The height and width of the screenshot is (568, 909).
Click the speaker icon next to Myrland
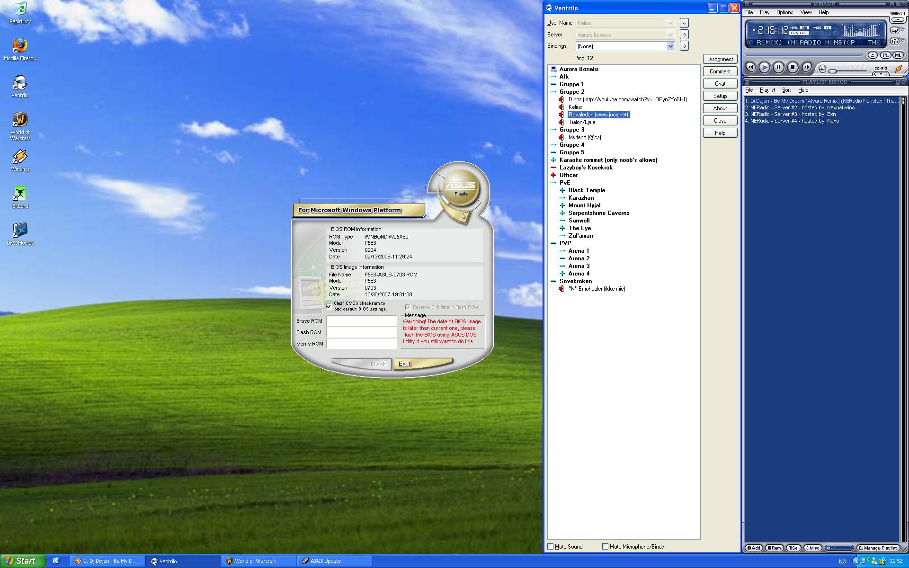(561, 137)
